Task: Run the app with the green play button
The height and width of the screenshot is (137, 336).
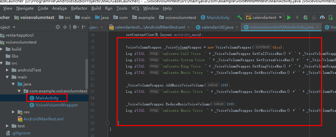Action: click(x=289, y=18)
